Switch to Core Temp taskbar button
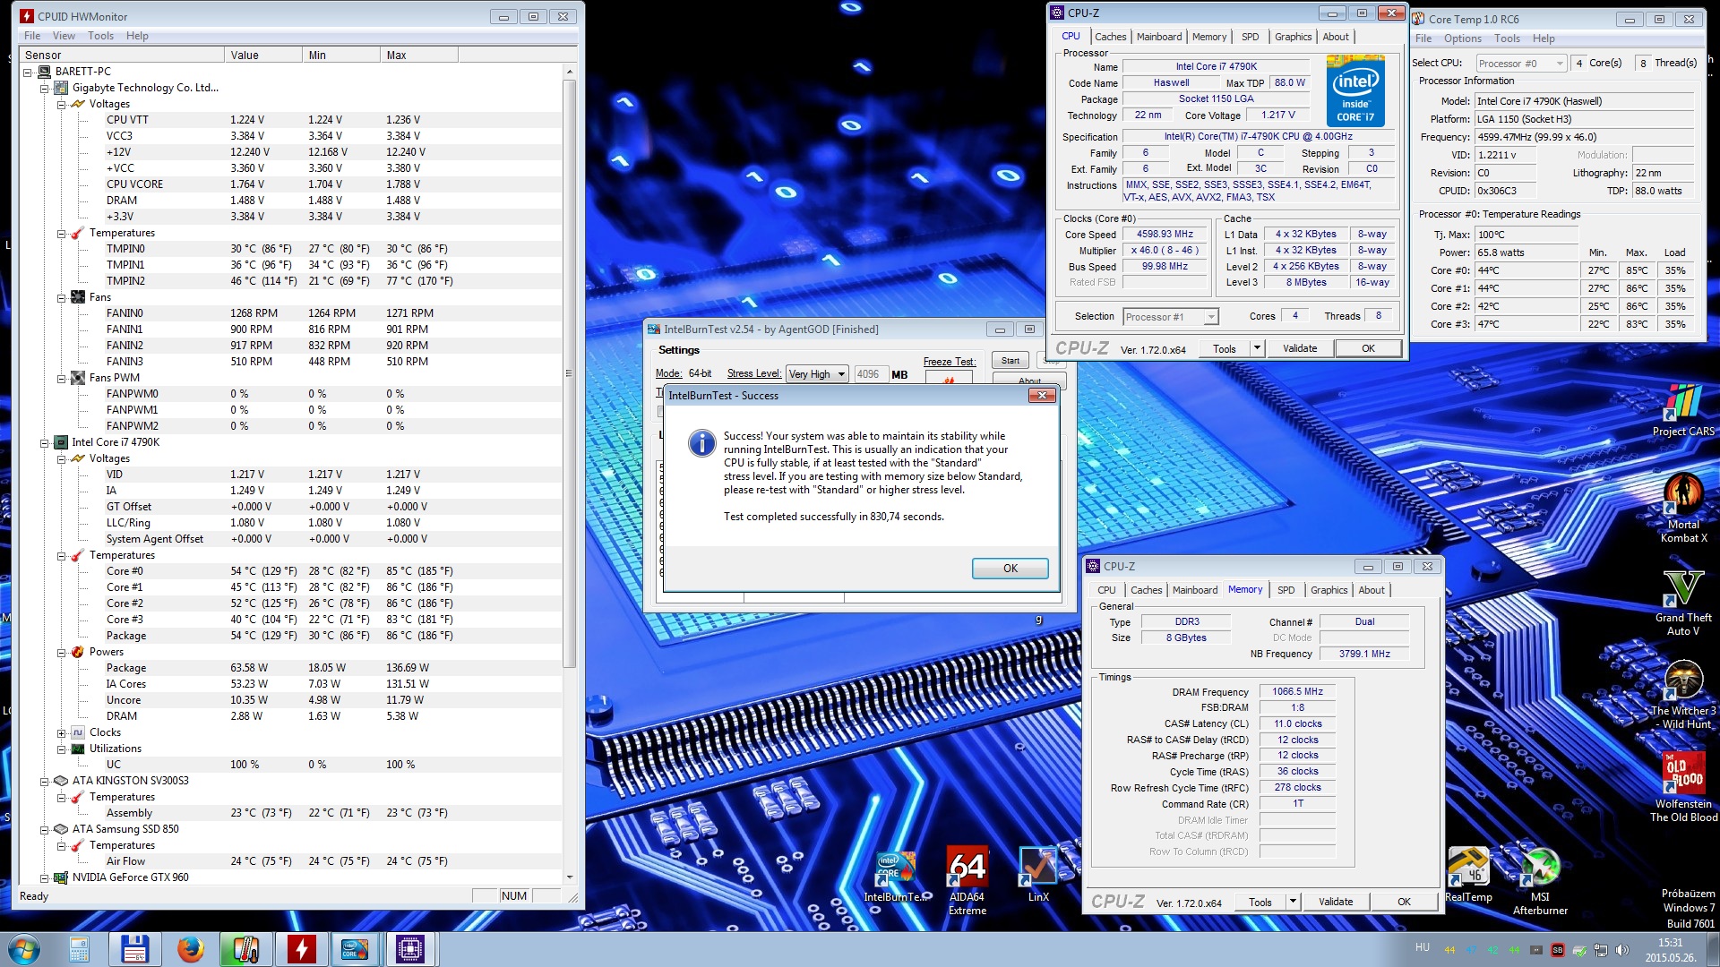Viewport: 1720px width, 967px height. pyautogui.click(x=245, y=949)
